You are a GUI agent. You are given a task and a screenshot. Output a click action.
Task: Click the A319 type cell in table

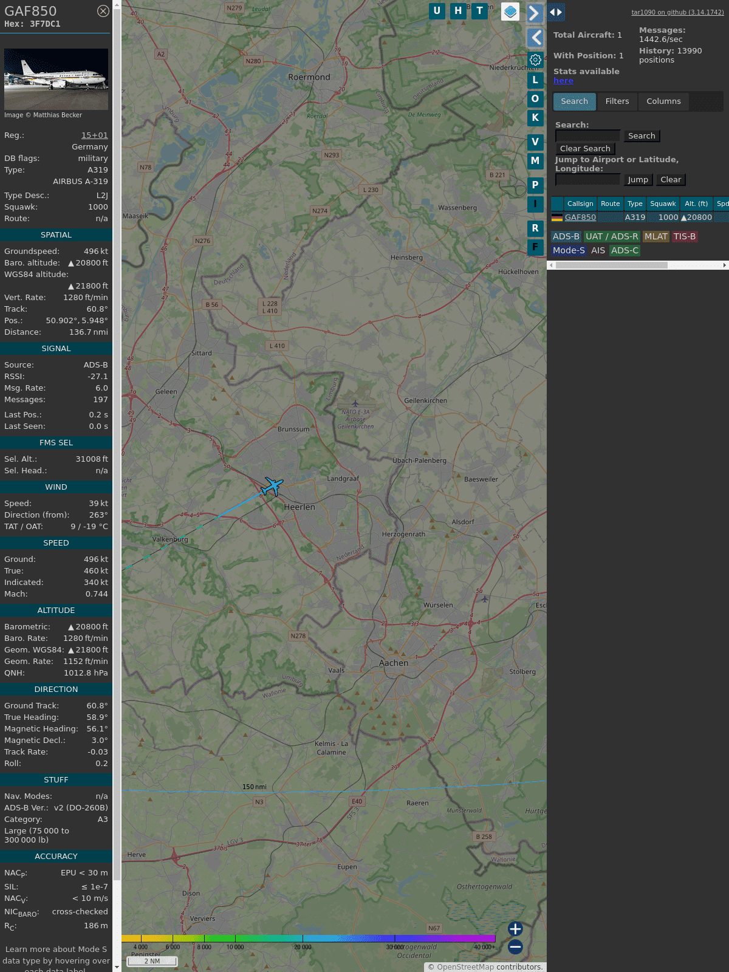pos(635,217)
